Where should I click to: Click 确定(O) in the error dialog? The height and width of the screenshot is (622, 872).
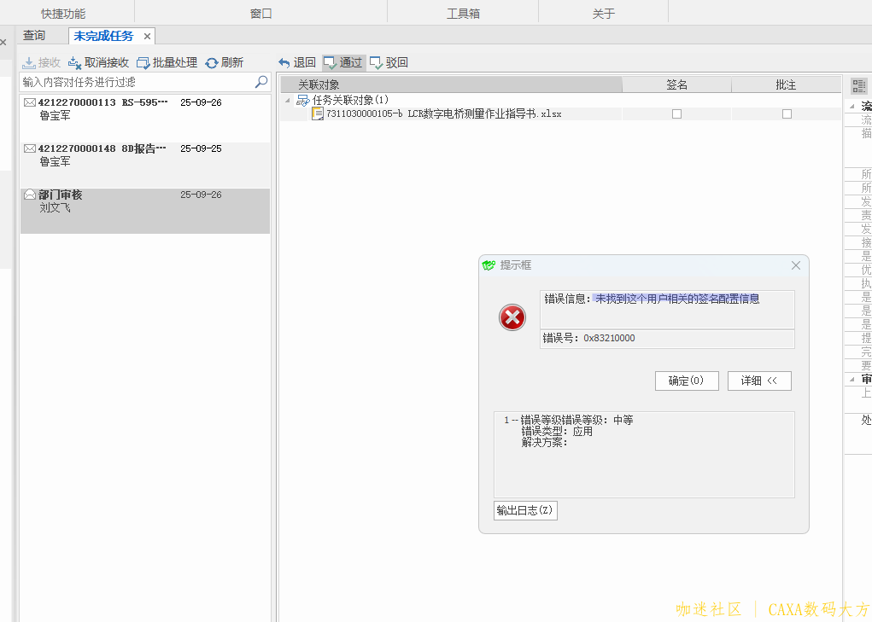(687, 381)
